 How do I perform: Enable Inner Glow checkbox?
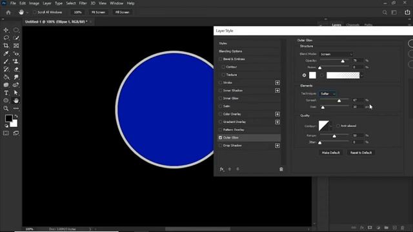[221, 99]
